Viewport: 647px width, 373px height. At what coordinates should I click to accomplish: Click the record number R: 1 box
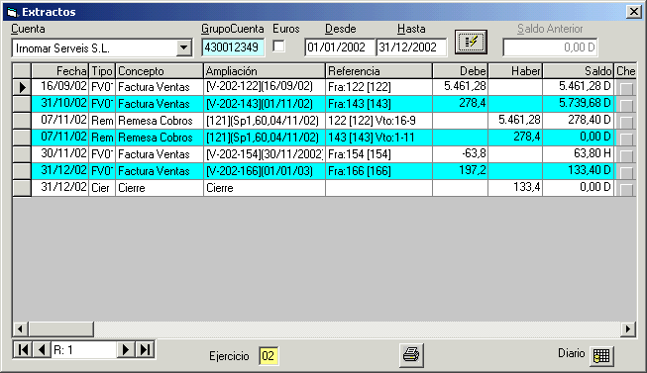click(x=84, y=350)
